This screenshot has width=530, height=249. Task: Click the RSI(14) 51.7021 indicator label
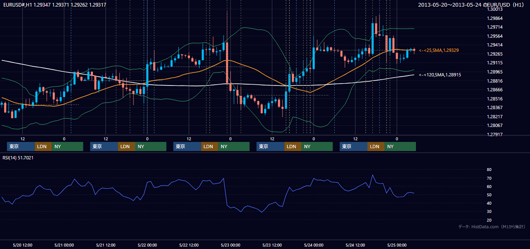click(18, 158)
